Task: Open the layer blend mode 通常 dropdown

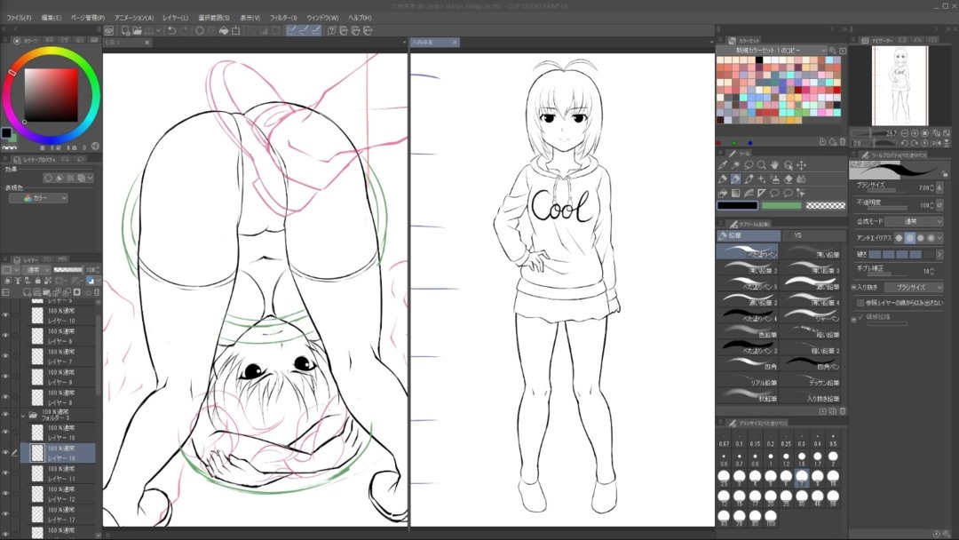Action: coord(36,270)
